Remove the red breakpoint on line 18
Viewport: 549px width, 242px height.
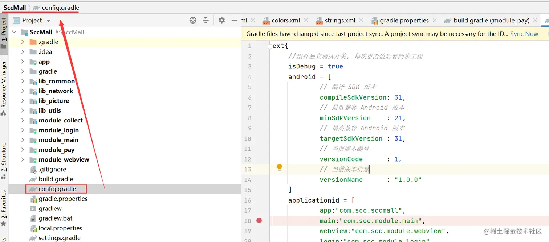click(x=259, y=221)
